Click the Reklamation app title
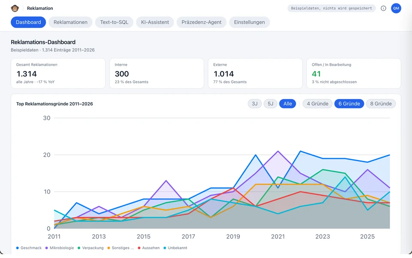 click(x=40, y=8)
